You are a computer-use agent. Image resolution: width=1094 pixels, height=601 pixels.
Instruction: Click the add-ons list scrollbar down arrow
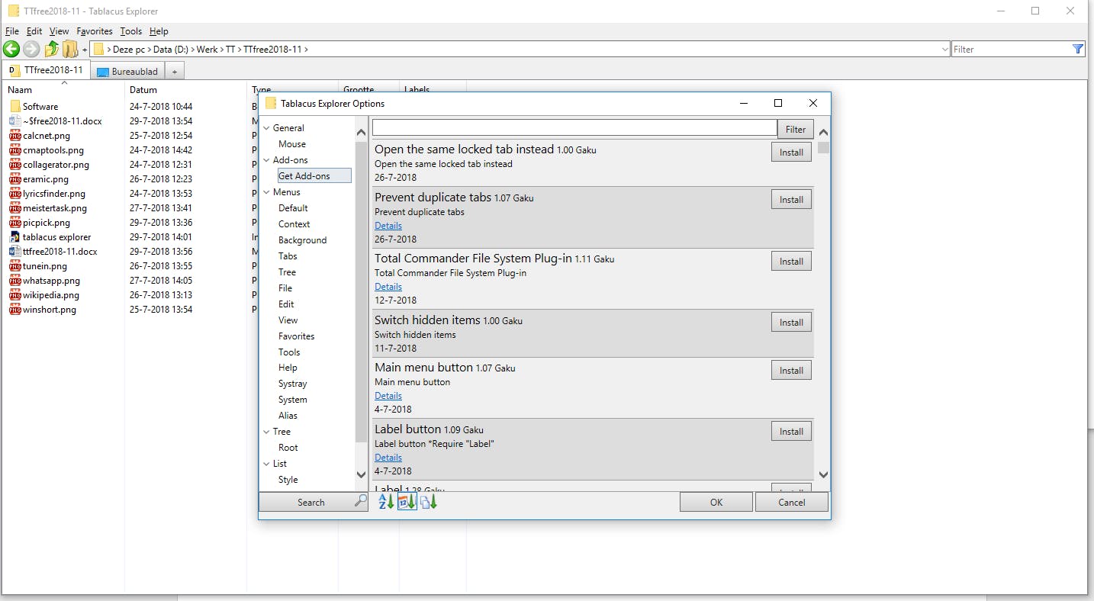click(x=823, y=474)
